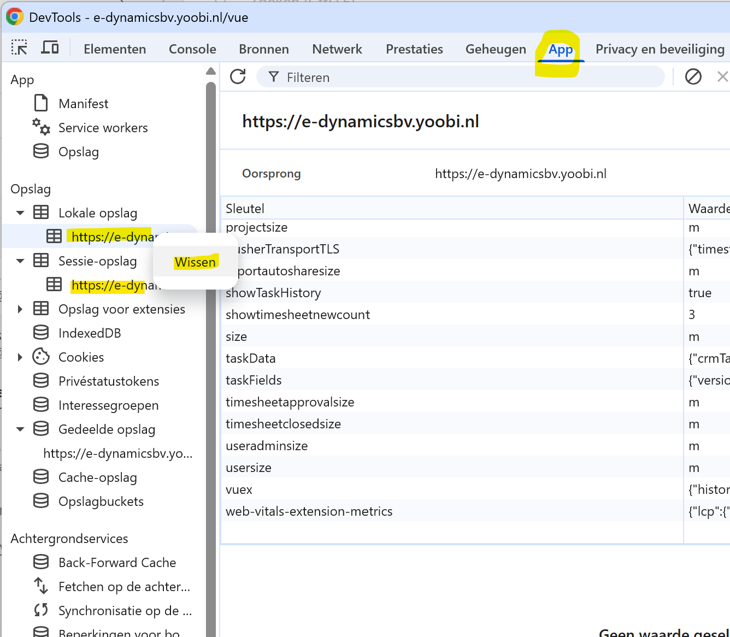
Task: Click Synchronisatie sync arrows icon
Action: 41,610
